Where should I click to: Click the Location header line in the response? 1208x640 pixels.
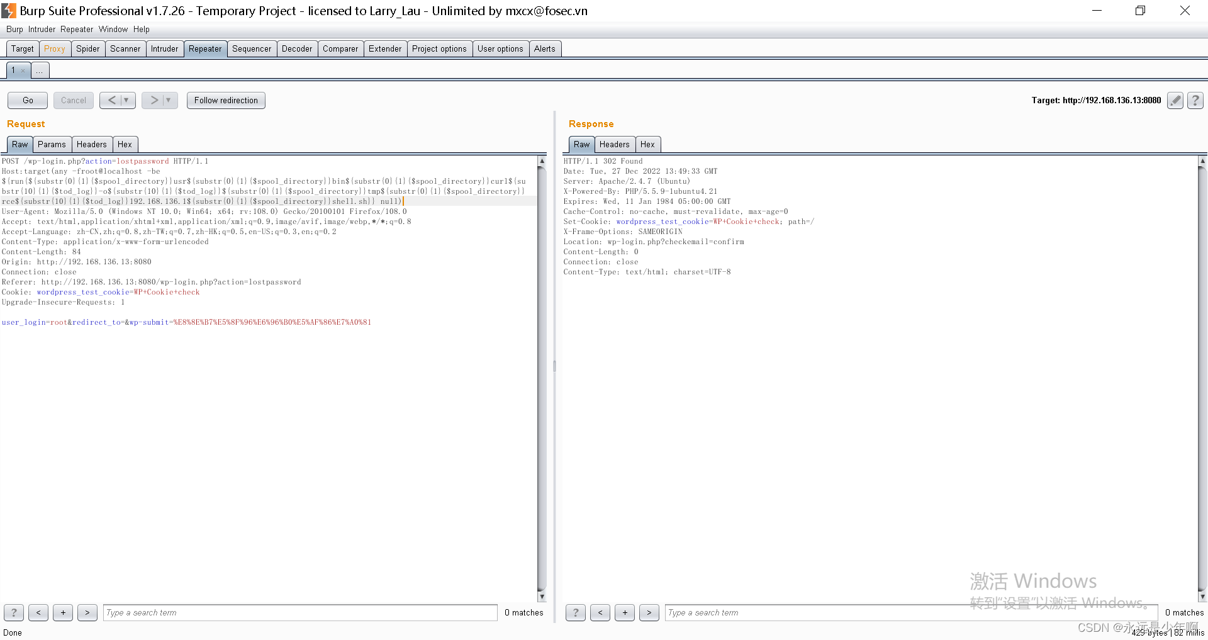654,242
